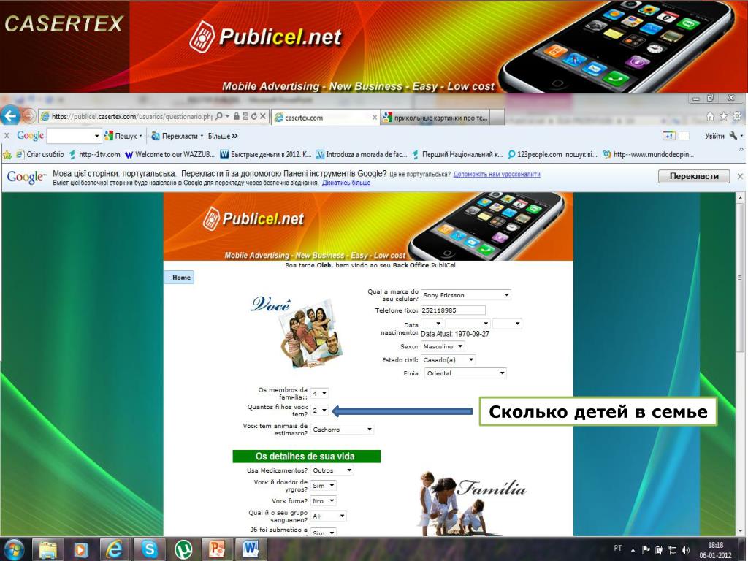748x561 pixels.
Task: Expand the cell phone brand Sony Ericsson dropdown
Action: [x=466, y=295]
